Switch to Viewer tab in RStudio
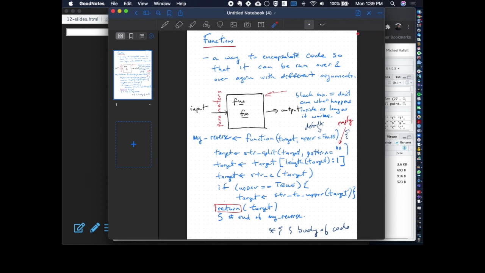Viewport: 485px width, 273px height. tap(392, 136)
